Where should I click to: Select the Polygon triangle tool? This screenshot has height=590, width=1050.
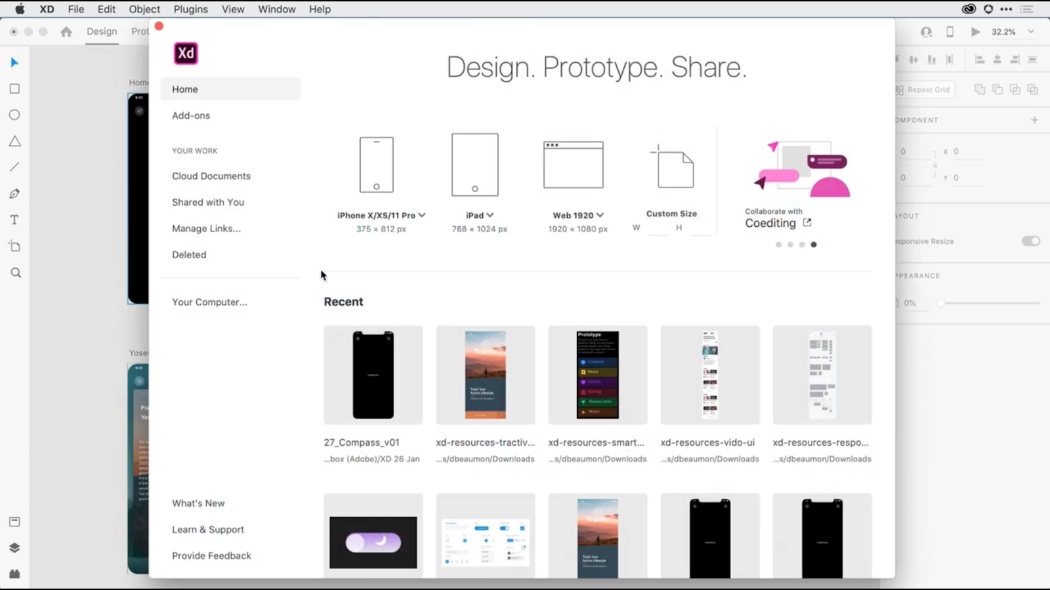[14, 141]
